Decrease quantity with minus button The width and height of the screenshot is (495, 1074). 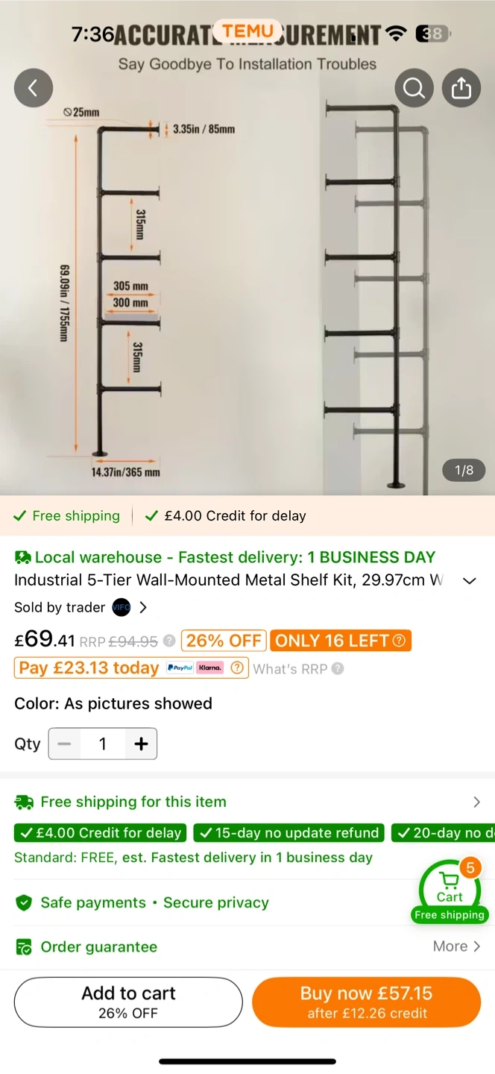(x=64, y=744)
